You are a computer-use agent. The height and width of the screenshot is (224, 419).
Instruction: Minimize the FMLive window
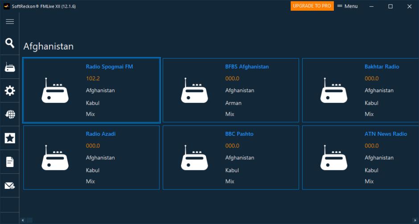tap(371, 6)
